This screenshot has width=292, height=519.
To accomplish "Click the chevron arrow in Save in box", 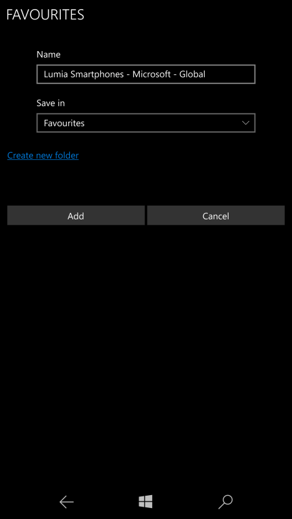I will (245, 123).
